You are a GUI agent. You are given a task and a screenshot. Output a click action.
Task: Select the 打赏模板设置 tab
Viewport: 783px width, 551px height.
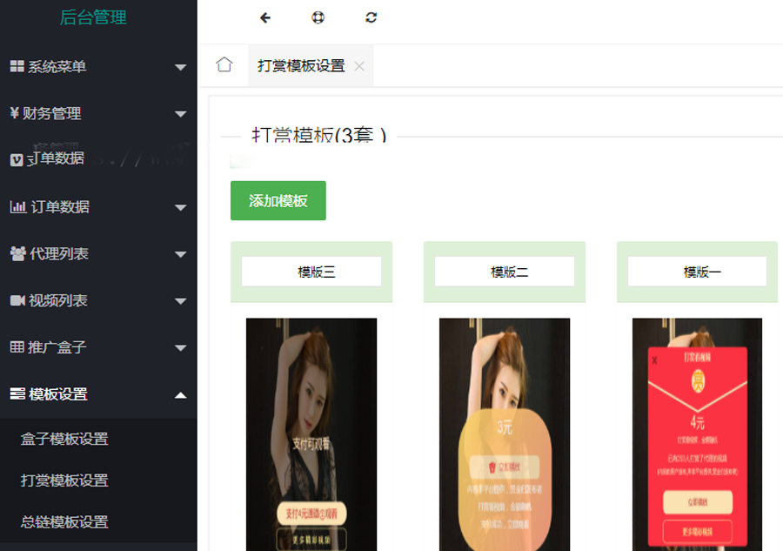coord(301,66)
